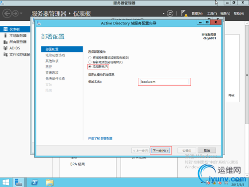Screen dimensions: 249x187
Task: Go to 部署配置 wizard step
Action: [62, 49]
